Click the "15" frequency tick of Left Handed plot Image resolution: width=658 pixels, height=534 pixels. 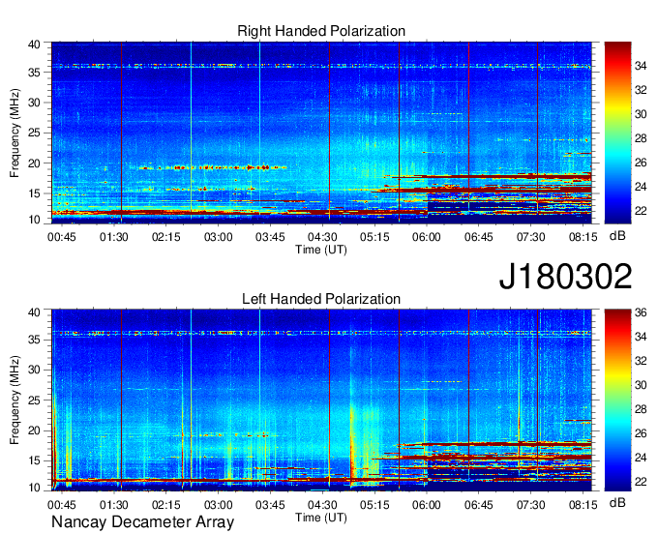pyautogui.click(x=34, y=461)
